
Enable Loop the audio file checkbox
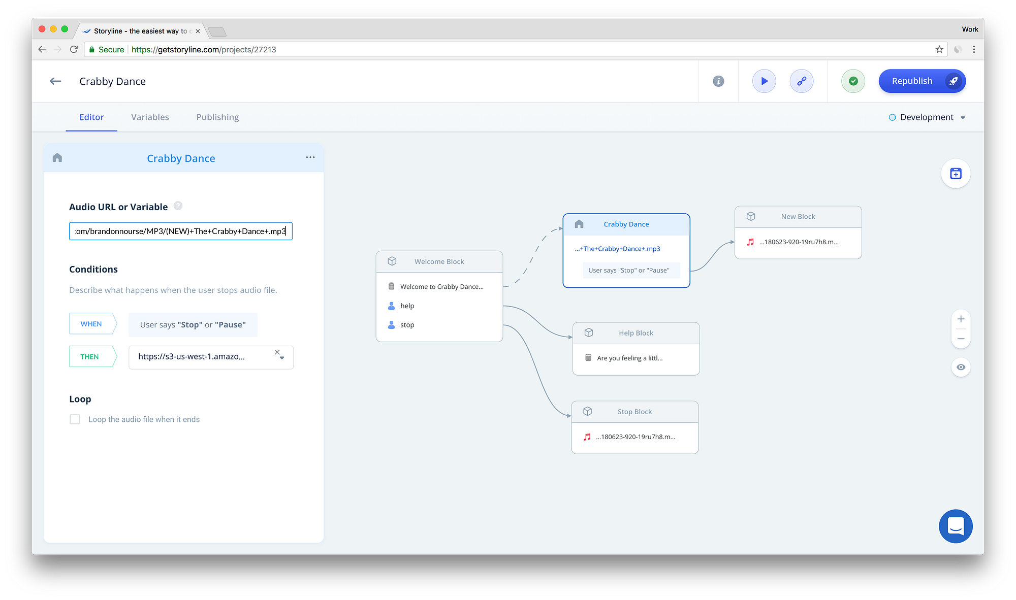[75, 419]
